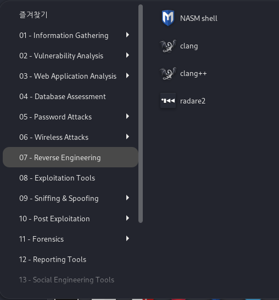Viewport: 279px width, 300px height.
Task: Expand the Wireless Attacks submenu arrow
Action: (x=127, y=137)
